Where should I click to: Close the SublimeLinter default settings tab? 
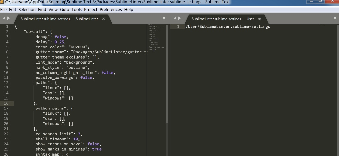click(103, 19)
